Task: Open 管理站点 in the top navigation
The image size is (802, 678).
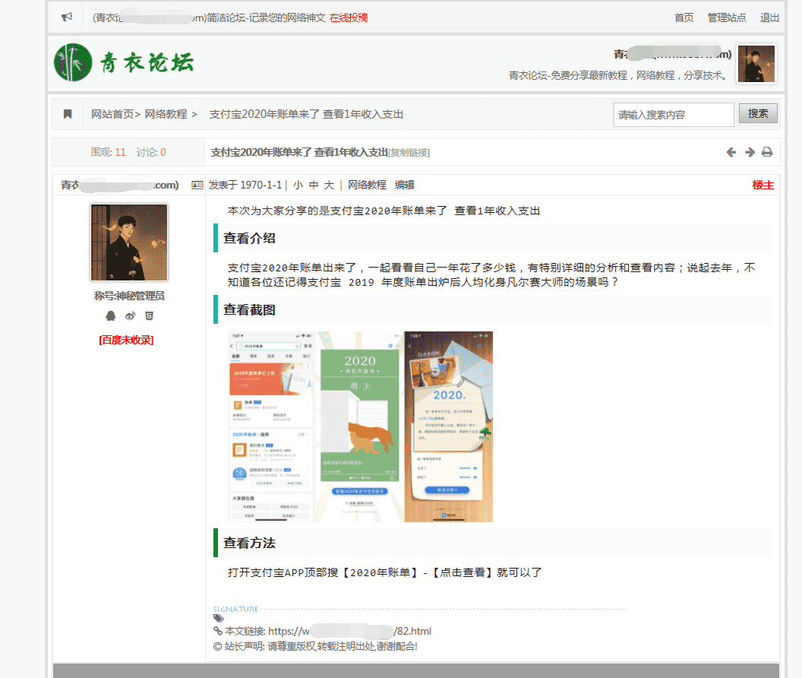Action: [727, 17]
